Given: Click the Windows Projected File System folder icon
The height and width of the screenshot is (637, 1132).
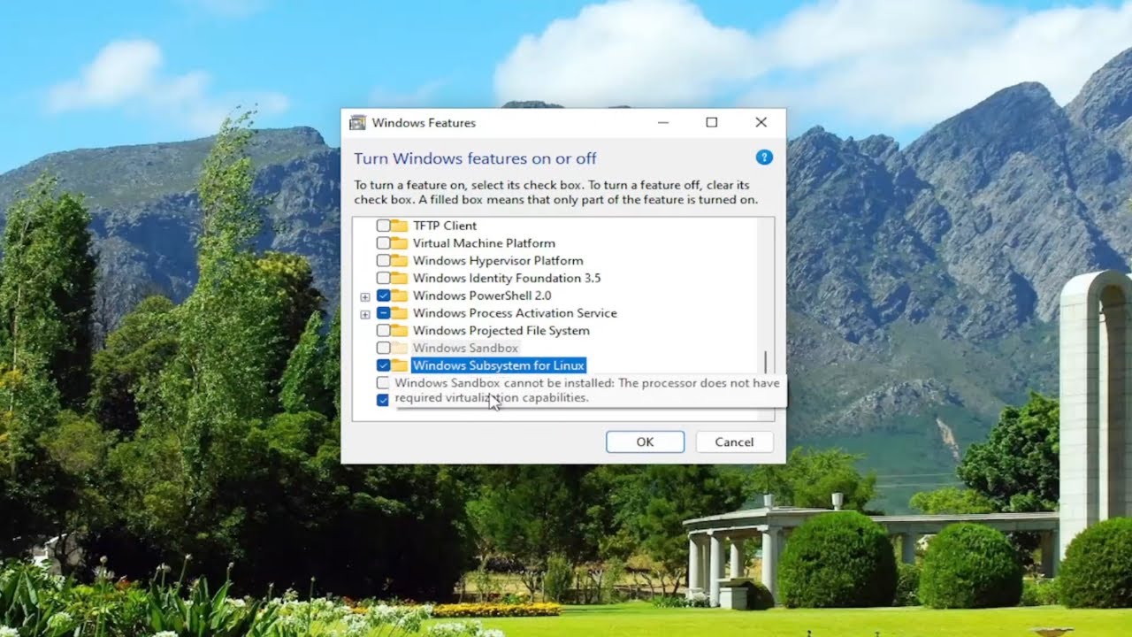Looking at the screenshot, I should (x=399, y=331).
